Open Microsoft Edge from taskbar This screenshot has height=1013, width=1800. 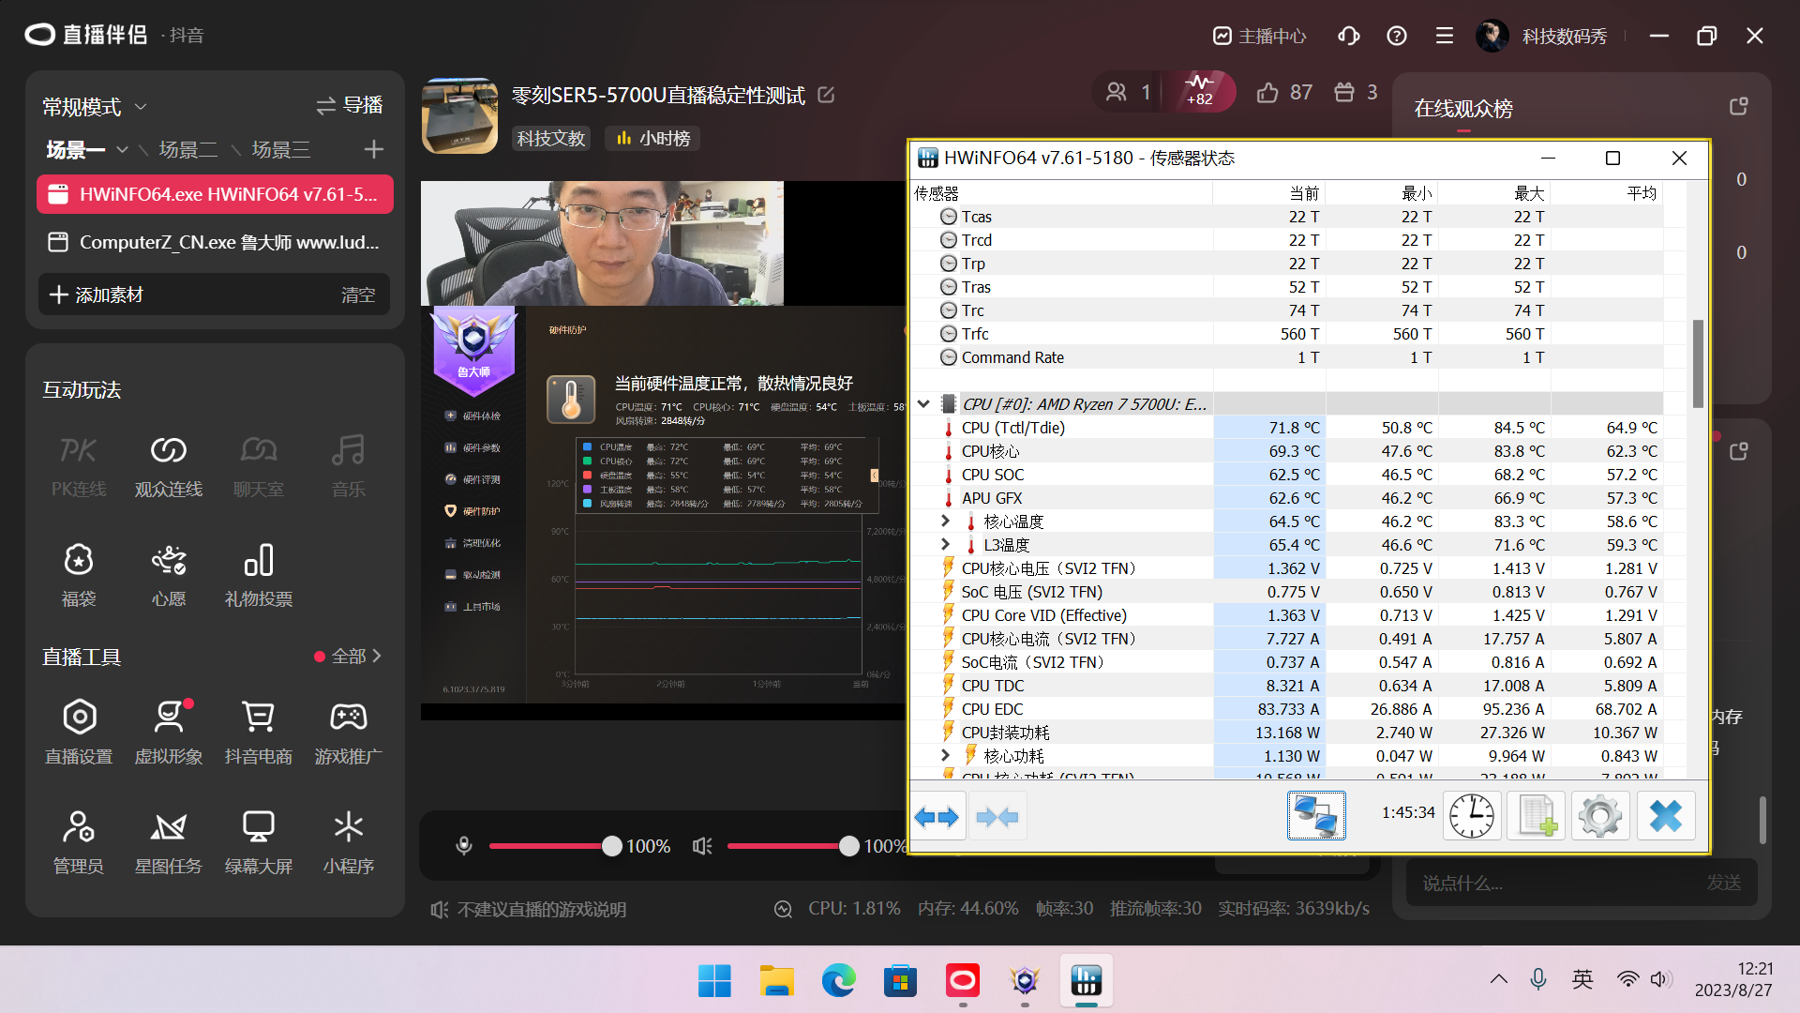(838, 981)
